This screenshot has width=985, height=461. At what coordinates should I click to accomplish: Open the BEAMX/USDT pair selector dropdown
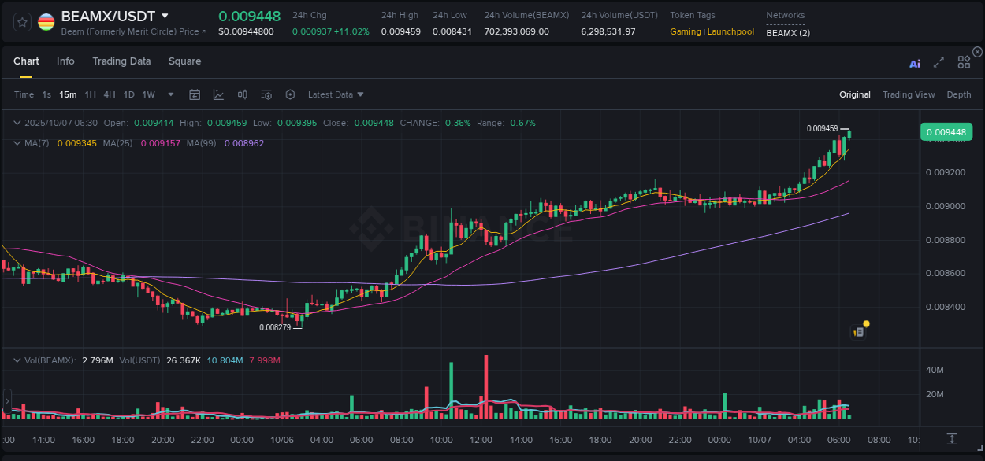164,15
